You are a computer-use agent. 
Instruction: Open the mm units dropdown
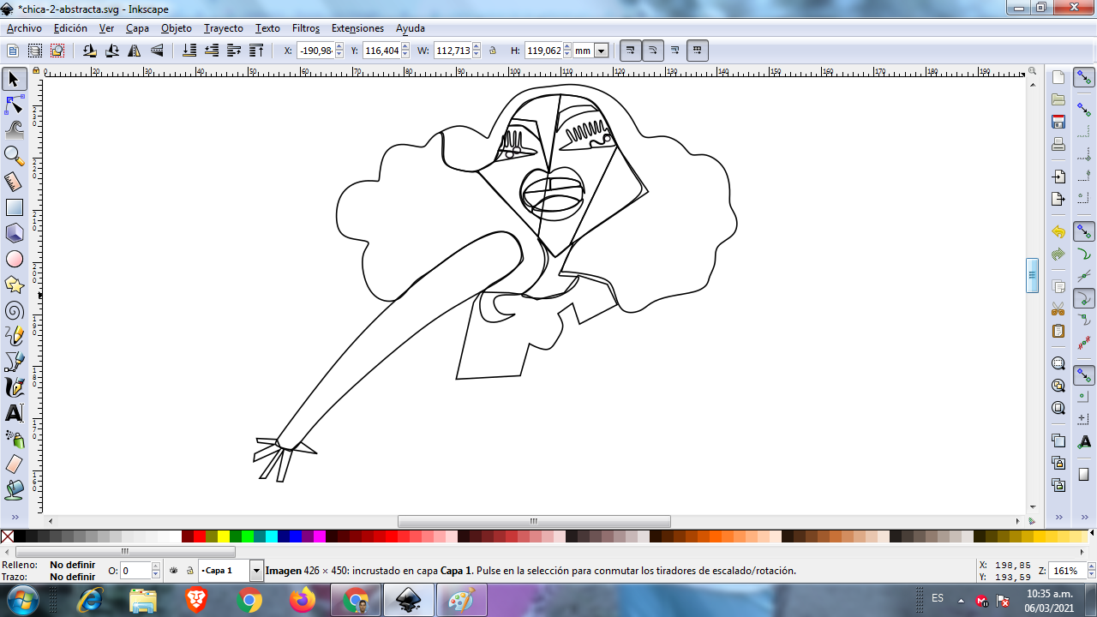pyautogui.click(x=602, y=51)
